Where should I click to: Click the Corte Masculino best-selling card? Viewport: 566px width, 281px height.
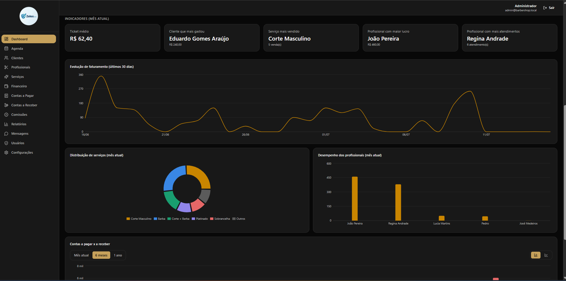(311, 38)
